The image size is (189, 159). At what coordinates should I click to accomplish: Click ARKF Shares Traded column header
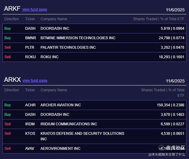pos(159,19)
